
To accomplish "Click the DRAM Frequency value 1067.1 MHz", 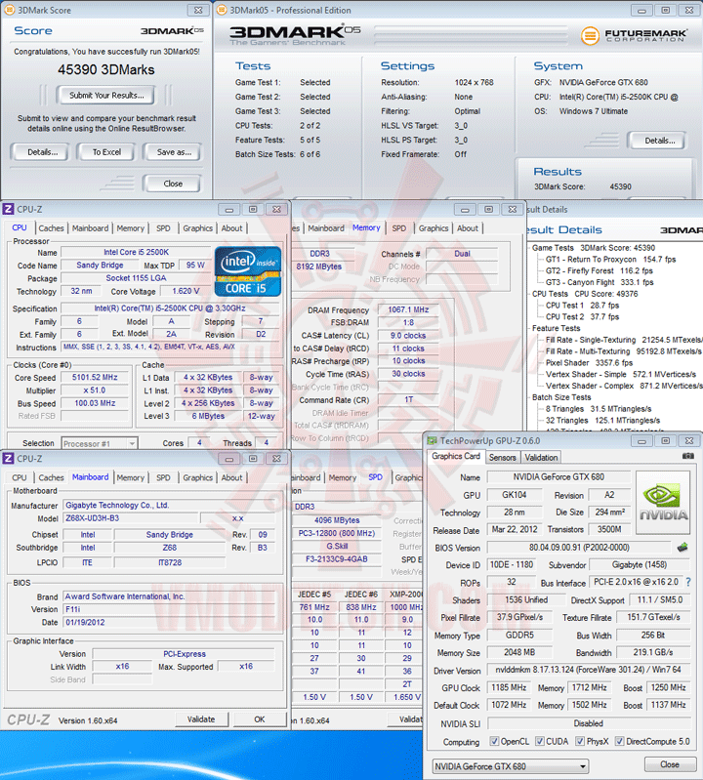I will pos(408,309).
